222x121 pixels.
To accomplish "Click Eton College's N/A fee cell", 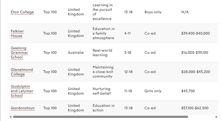I will 185,12.
